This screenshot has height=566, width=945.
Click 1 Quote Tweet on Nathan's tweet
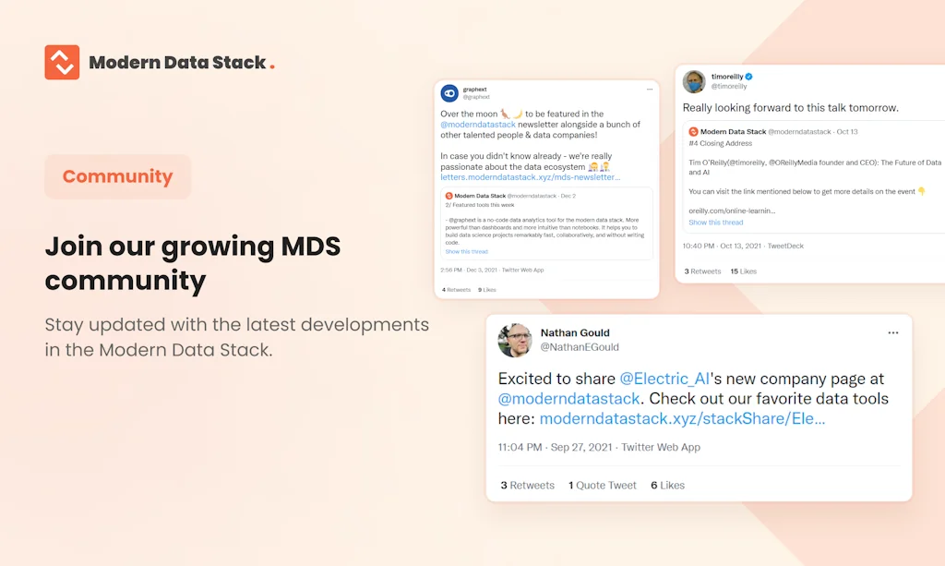[x=602, y=485]
